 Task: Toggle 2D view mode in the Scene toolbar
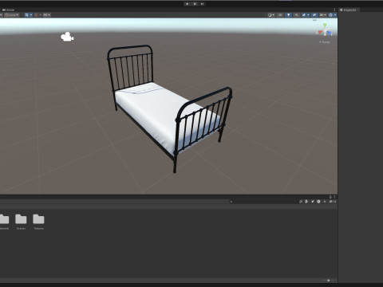(280, 15)
